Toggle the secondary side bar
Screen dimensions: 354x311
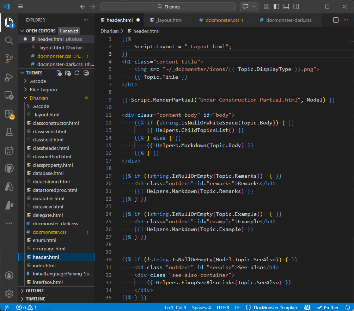(x=296, y=7)
